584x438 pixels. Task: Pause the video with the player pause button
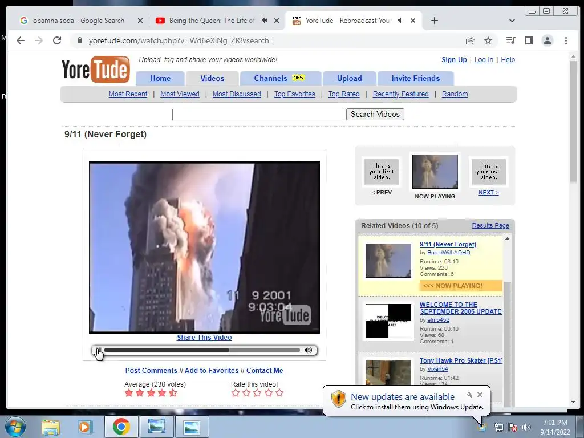pyautogui.click(x=98, y=350)
